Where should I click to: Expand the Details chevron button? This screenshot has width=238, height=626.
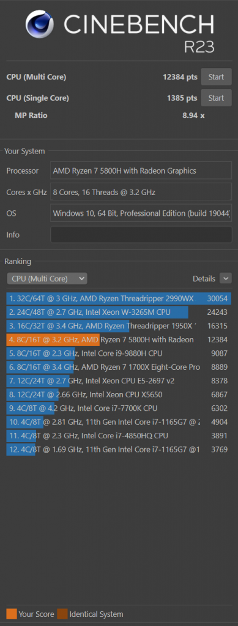point(226,279)
